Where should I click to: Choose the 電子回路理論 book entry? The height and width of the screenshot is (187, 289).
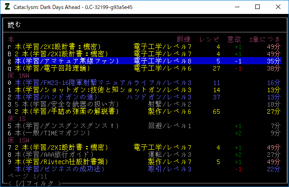[53, 68]
